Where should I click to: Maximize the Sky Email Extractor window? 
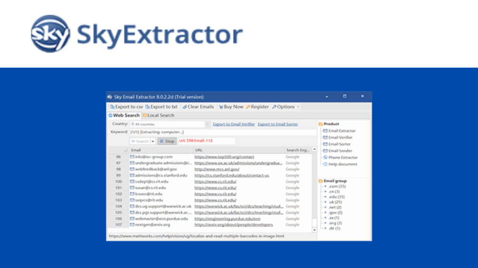pos(344,96)
